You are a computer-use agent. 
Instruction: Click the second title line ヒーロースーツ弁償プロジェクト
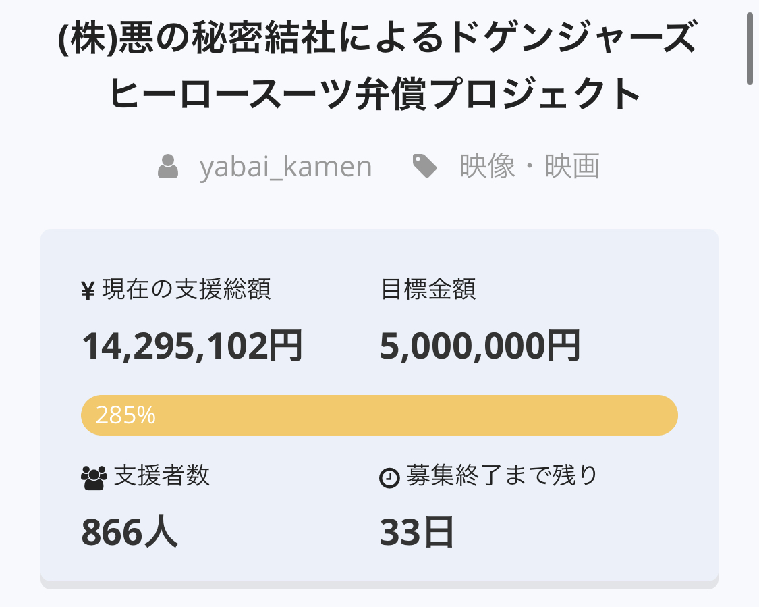[x=375, y=94]
